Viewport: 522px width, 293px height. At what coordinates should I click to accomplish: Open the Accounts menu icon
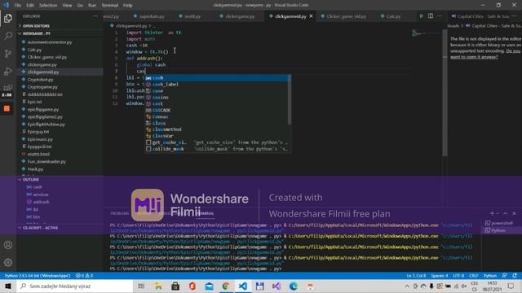point(8,245)
